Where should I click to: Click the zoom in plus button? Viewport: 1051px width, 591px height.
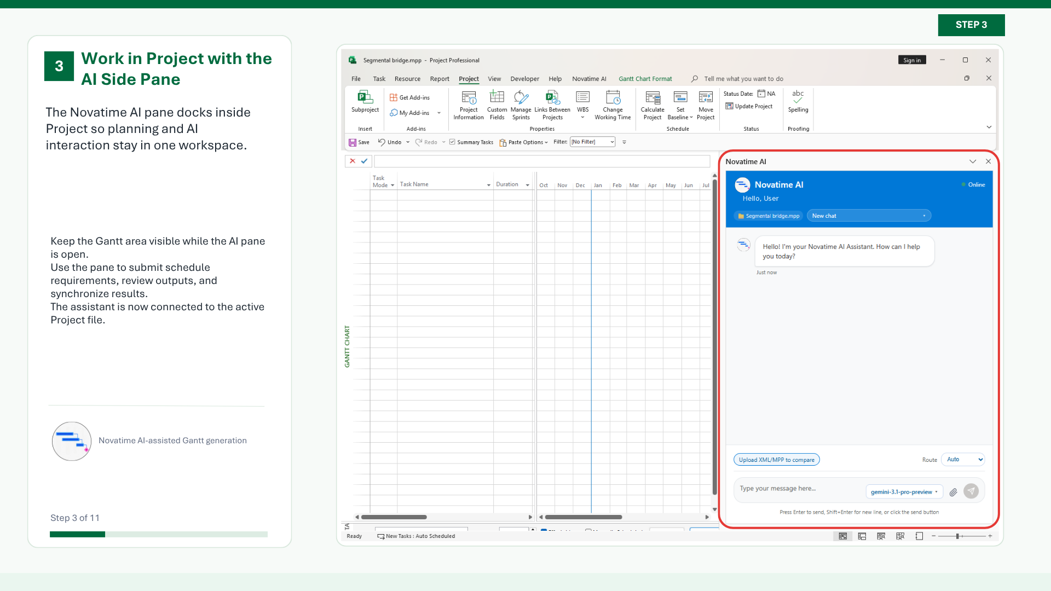point(990,536)
